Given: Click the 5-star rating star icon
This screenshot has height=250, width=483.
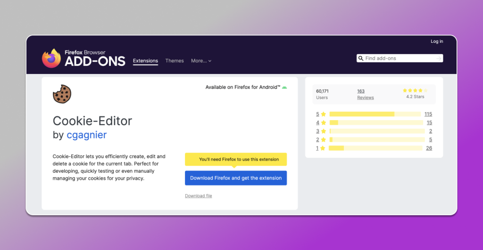Looking at the screenshot, I should [x=323, y=114].
